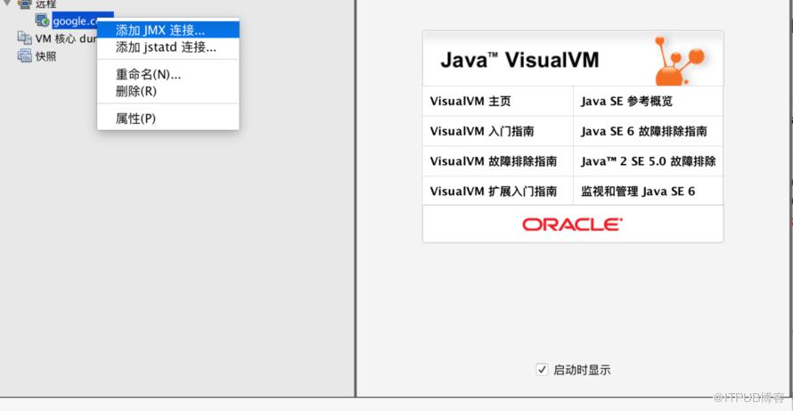Image resolution: width=793 pixels, height=411 pixels.
Task: Collapse the 远程 tree node
Action: click(x=6, y=3)
